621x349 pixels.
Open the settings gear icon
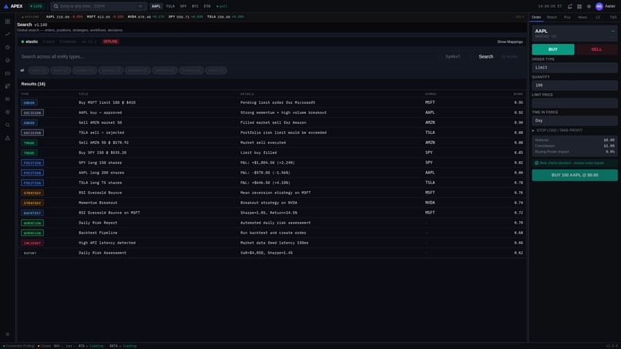click(x=589, y=6)
